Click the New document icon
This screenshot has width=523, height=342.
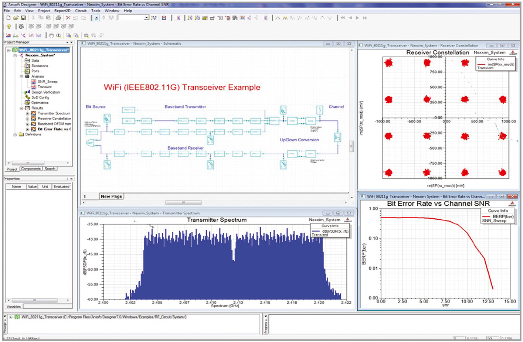(9, 18)
